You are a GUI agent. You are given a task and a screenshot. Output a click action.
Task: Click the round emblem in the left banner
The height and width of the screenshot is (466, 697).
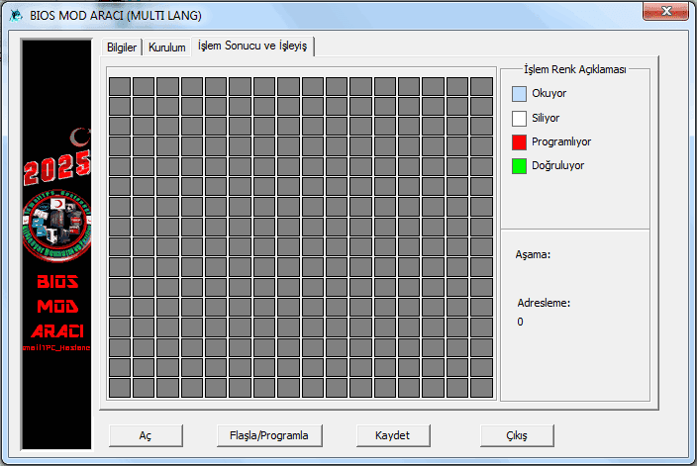pos(57,226)
